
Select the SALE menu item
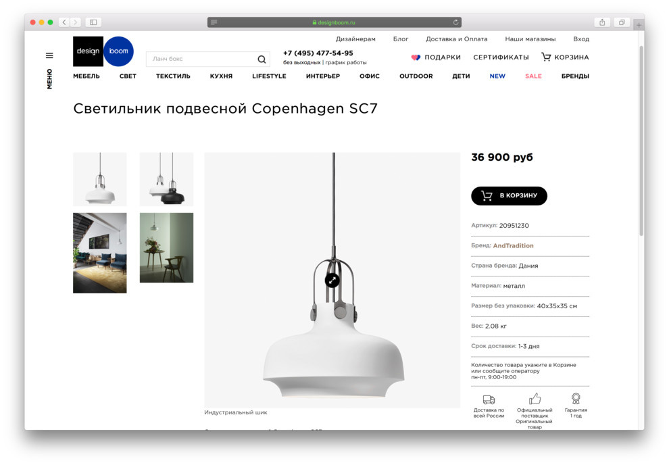tap(533, 76)
